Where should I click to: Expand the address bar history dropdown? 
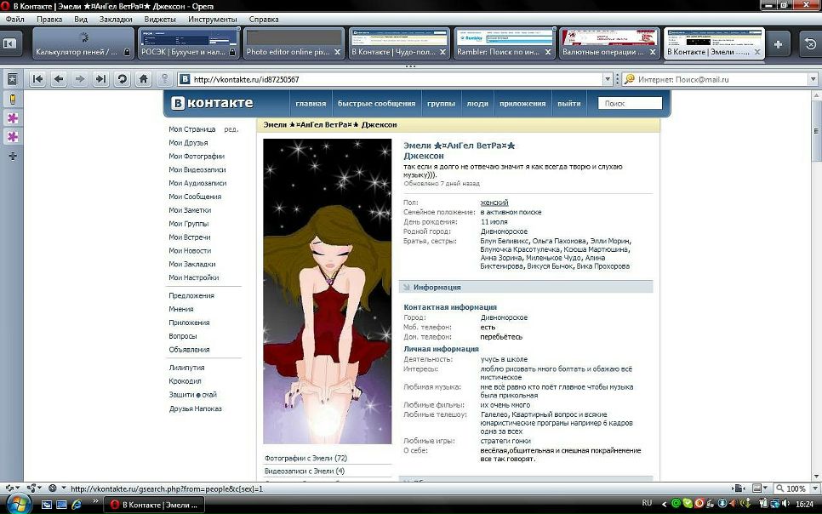point(608,79)
